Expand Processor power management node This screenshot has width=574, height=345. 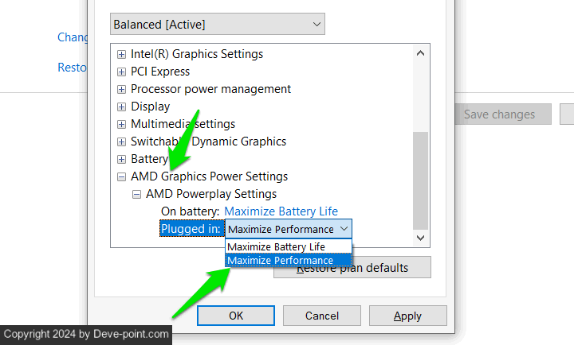point(122,89)
